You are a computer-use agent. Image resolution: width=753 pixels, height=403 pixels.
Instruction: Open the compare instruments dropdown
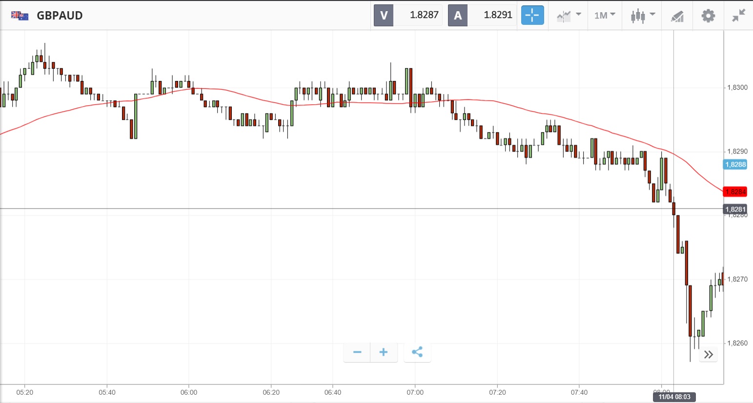click(569, 16)
